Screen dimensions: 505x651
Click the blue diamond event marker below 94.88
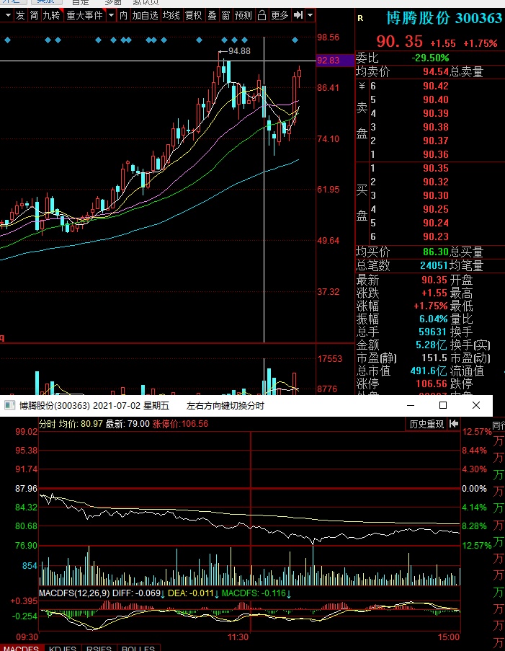[x=224, y=40]
